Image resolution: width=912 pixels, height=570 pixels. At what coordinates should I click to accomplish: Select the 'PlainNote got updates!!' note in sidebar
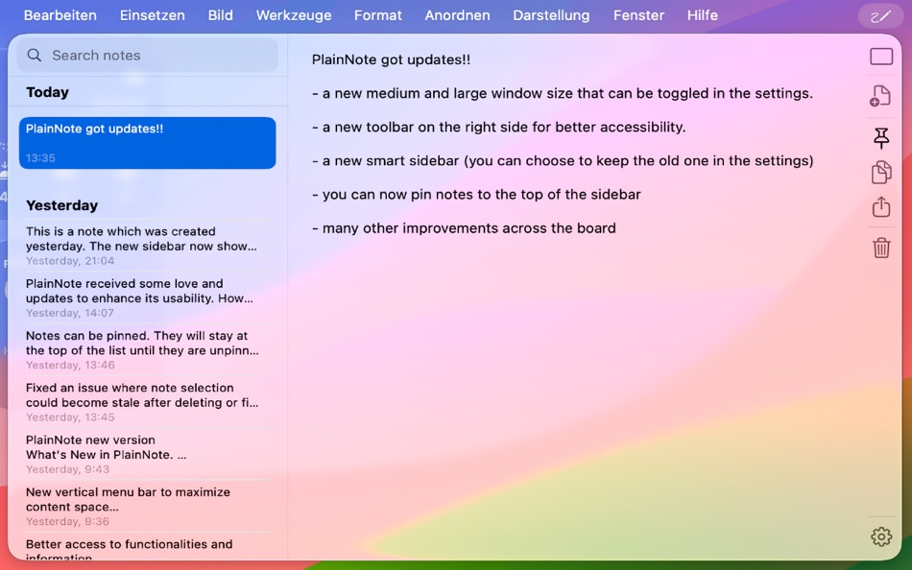(x=147, y=143)
